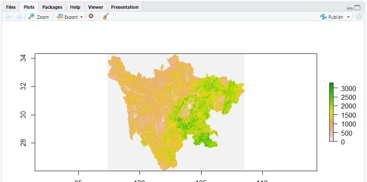Clear all plots with broom icon
The height and width of the screenshot is (182, 367).
coord(105,17)
